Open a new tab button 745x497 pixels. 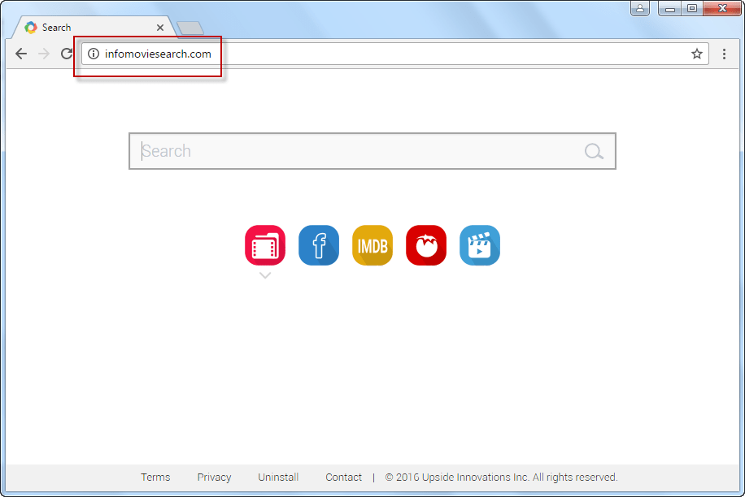click(x=190, y=28)
